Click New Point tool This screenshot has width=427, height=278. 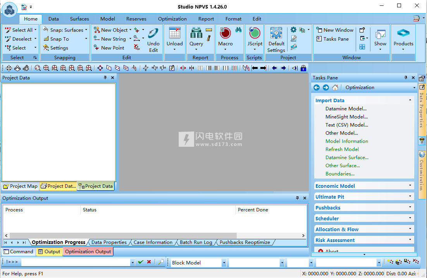(109, 48)
